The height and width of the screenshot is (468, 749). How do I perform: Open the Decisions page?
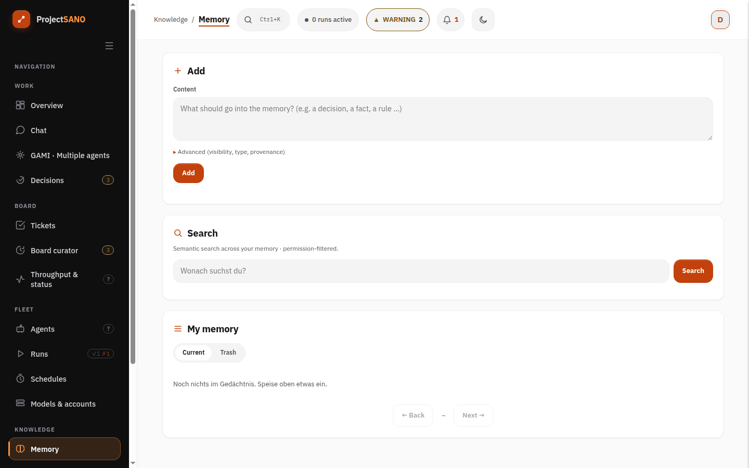click(64, 180)
